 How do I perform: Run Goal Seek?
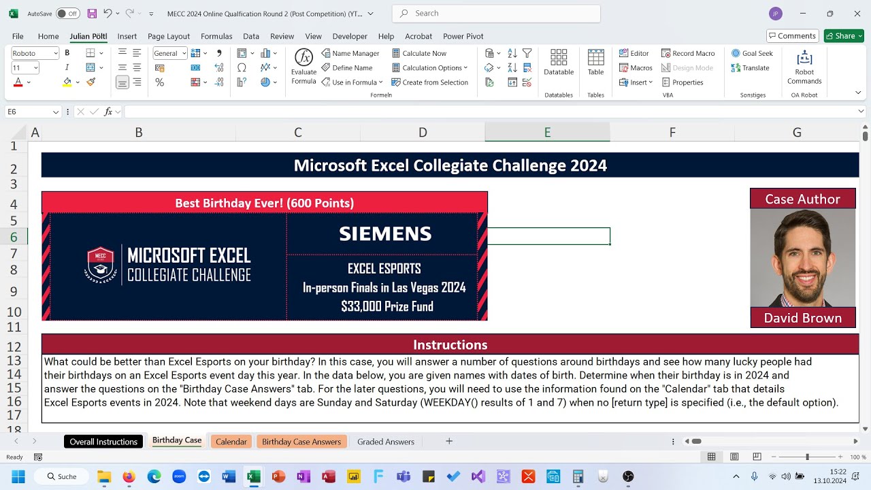(752, 53)
